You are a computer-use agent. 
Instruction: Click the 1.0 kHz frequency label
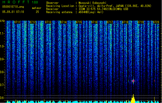click(x=2, y=46)
